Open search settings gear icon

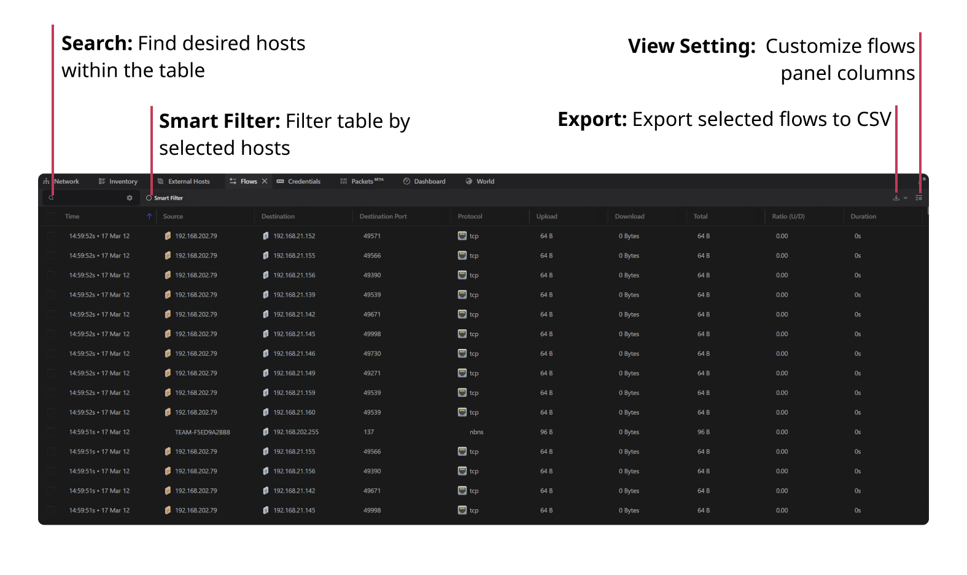[130, 198]
